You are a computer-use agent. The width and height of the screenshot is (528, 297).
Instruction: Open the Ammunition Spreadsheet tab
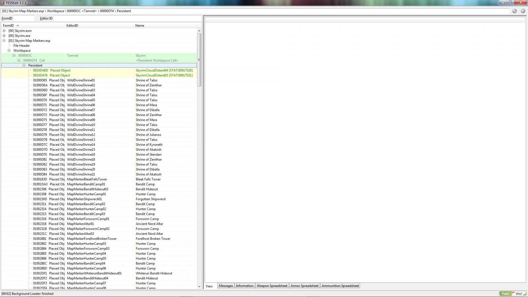[340, 286]
